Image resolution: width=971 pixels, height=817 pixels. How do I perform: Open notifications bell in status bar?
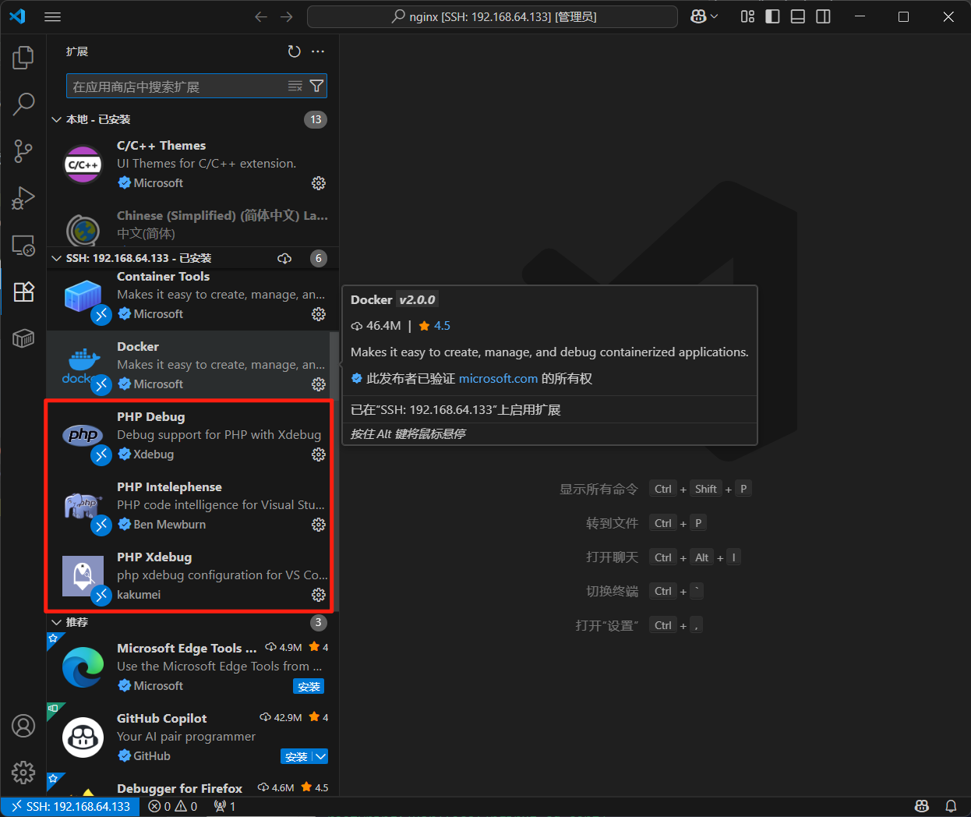coord(951,806)
